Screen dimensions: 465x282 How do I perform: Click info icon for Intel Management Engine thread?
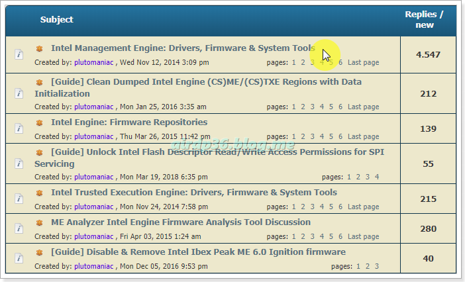coord(19,54)
